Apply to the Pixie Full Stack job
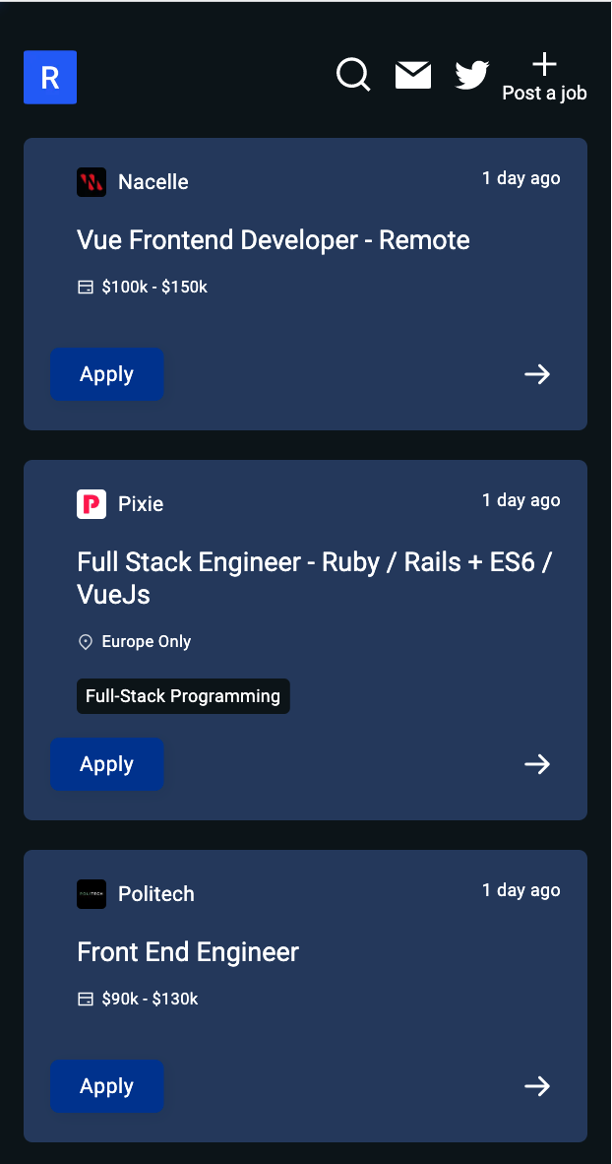Screen dimensions: 612x1164 pyautogui.click(x=107, y=764)
